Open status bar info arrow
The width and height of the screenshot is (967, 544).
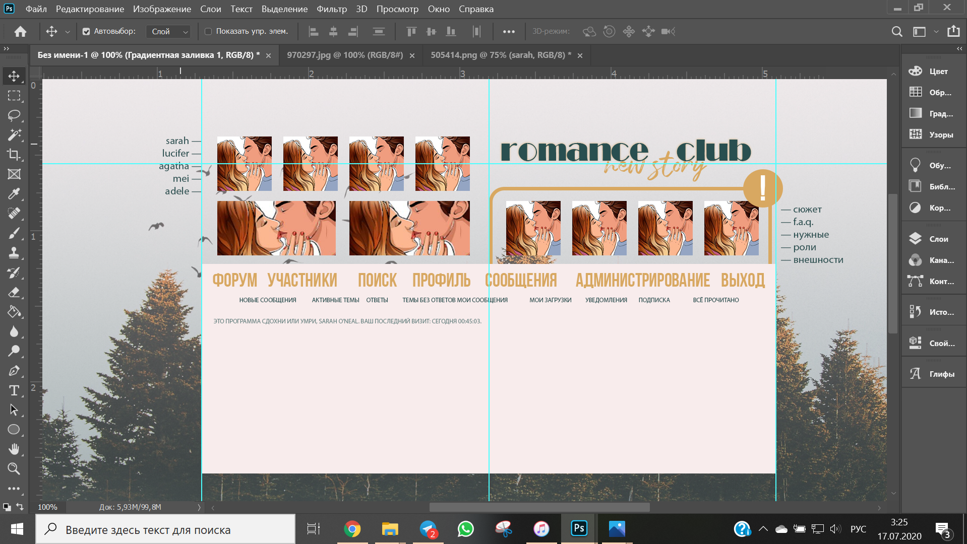pos(199,507)
